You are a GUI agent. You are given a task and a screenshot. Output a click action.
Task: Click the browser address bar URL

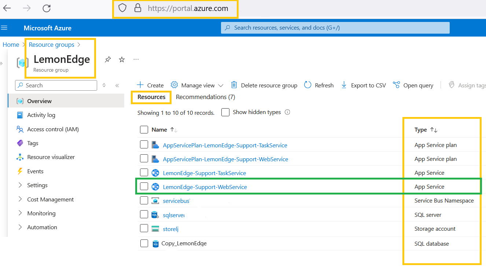coord(188,8)
